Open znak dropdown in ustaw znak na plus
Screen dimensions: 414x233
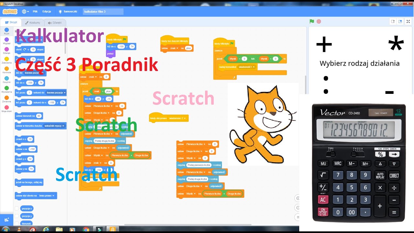175,48
